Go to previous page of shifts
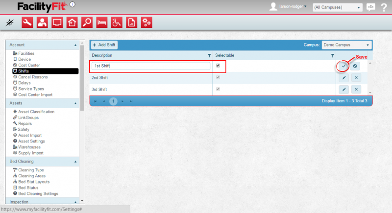The width and height of the screenshot is (392, 213). (104, 101)
